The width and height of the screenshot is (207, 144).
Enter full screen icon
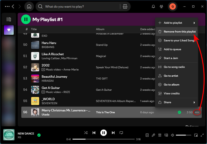click(202, 135)
